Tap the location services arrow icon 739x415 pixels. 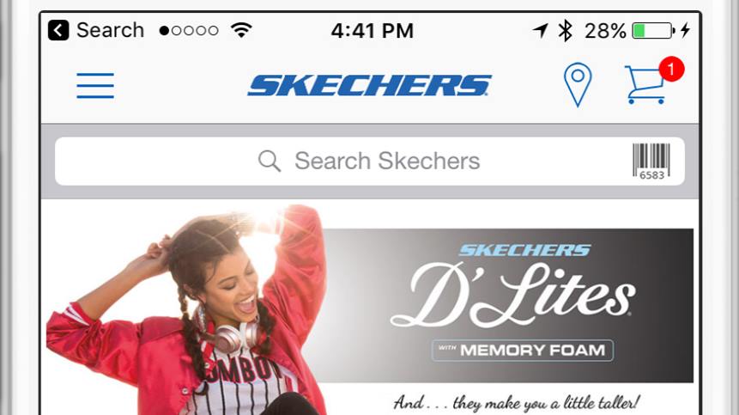coord(541,31)
